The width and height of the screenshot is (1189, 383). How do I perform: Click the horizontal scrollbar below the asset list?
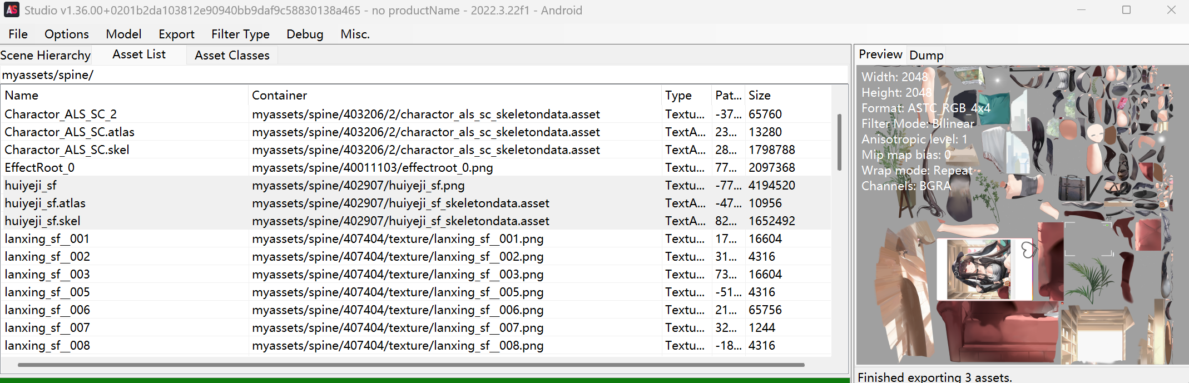point(410,365)
